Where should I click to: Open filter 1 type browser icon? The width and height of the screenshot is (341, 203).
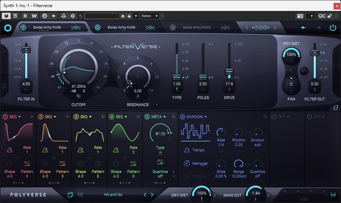76,27
